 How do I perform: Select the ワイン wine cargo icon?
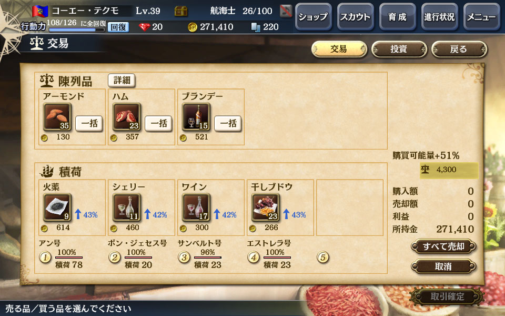click(x=196, y=208)
